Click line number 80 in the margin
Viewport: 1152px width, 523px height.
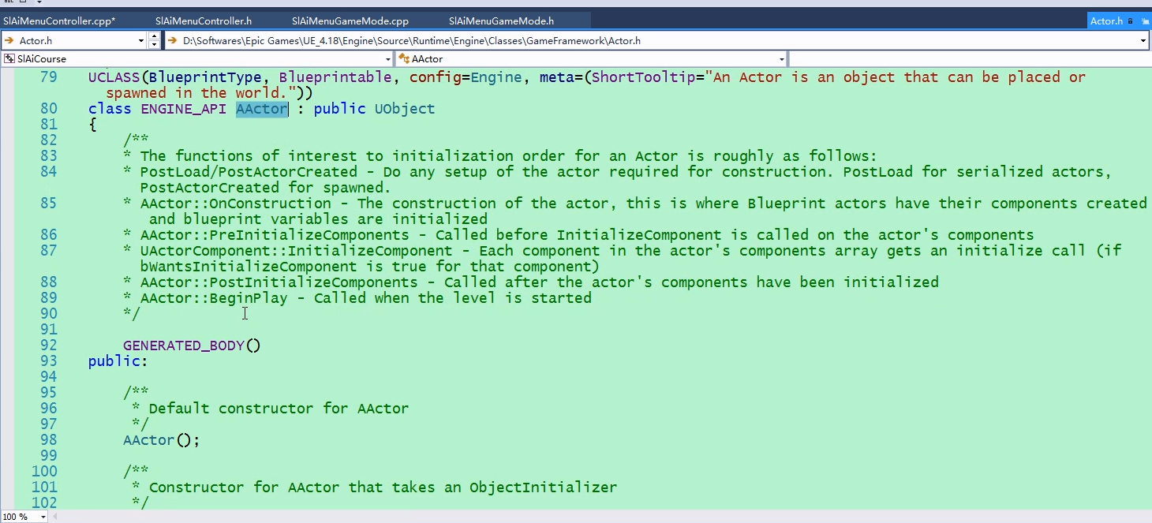click(x=48, y=109)
